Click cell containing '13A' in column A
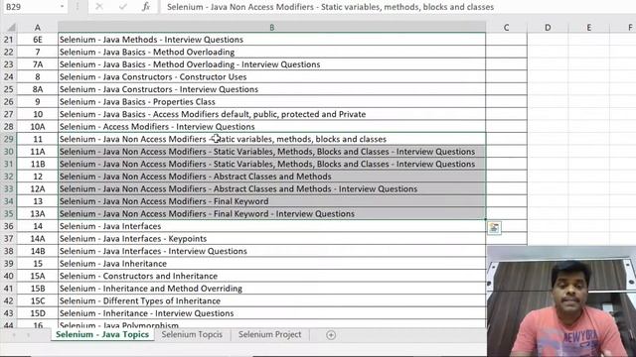636x357 pixels. 38,214
